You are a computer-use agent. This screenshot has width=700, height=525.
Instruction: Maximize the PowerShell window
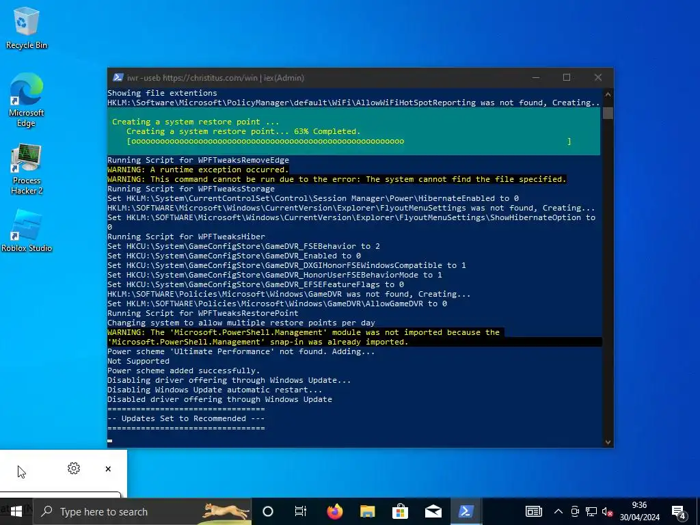click(x=567, y=78)
